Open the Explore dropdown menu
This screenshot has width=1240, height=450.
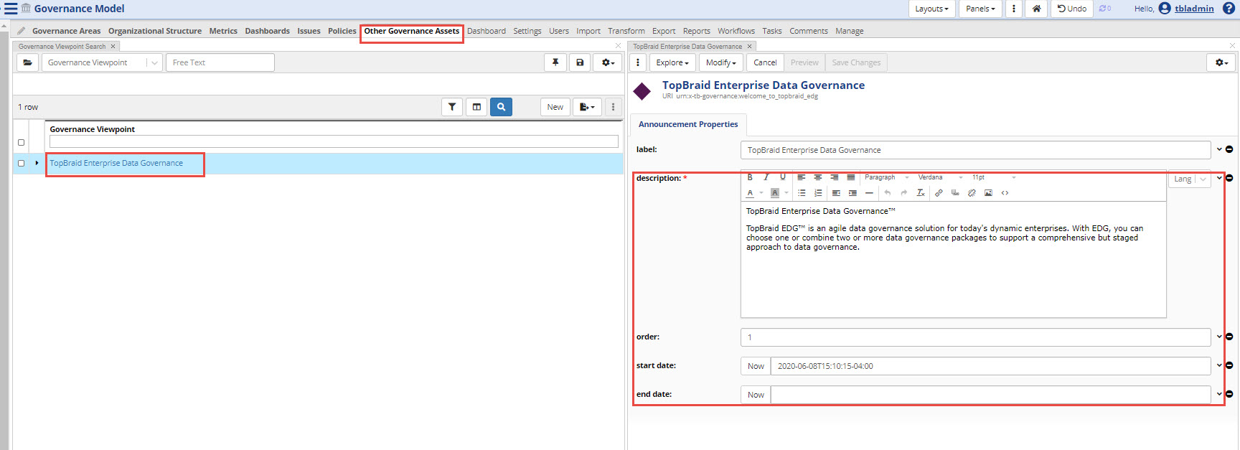[x=672, y=62]
